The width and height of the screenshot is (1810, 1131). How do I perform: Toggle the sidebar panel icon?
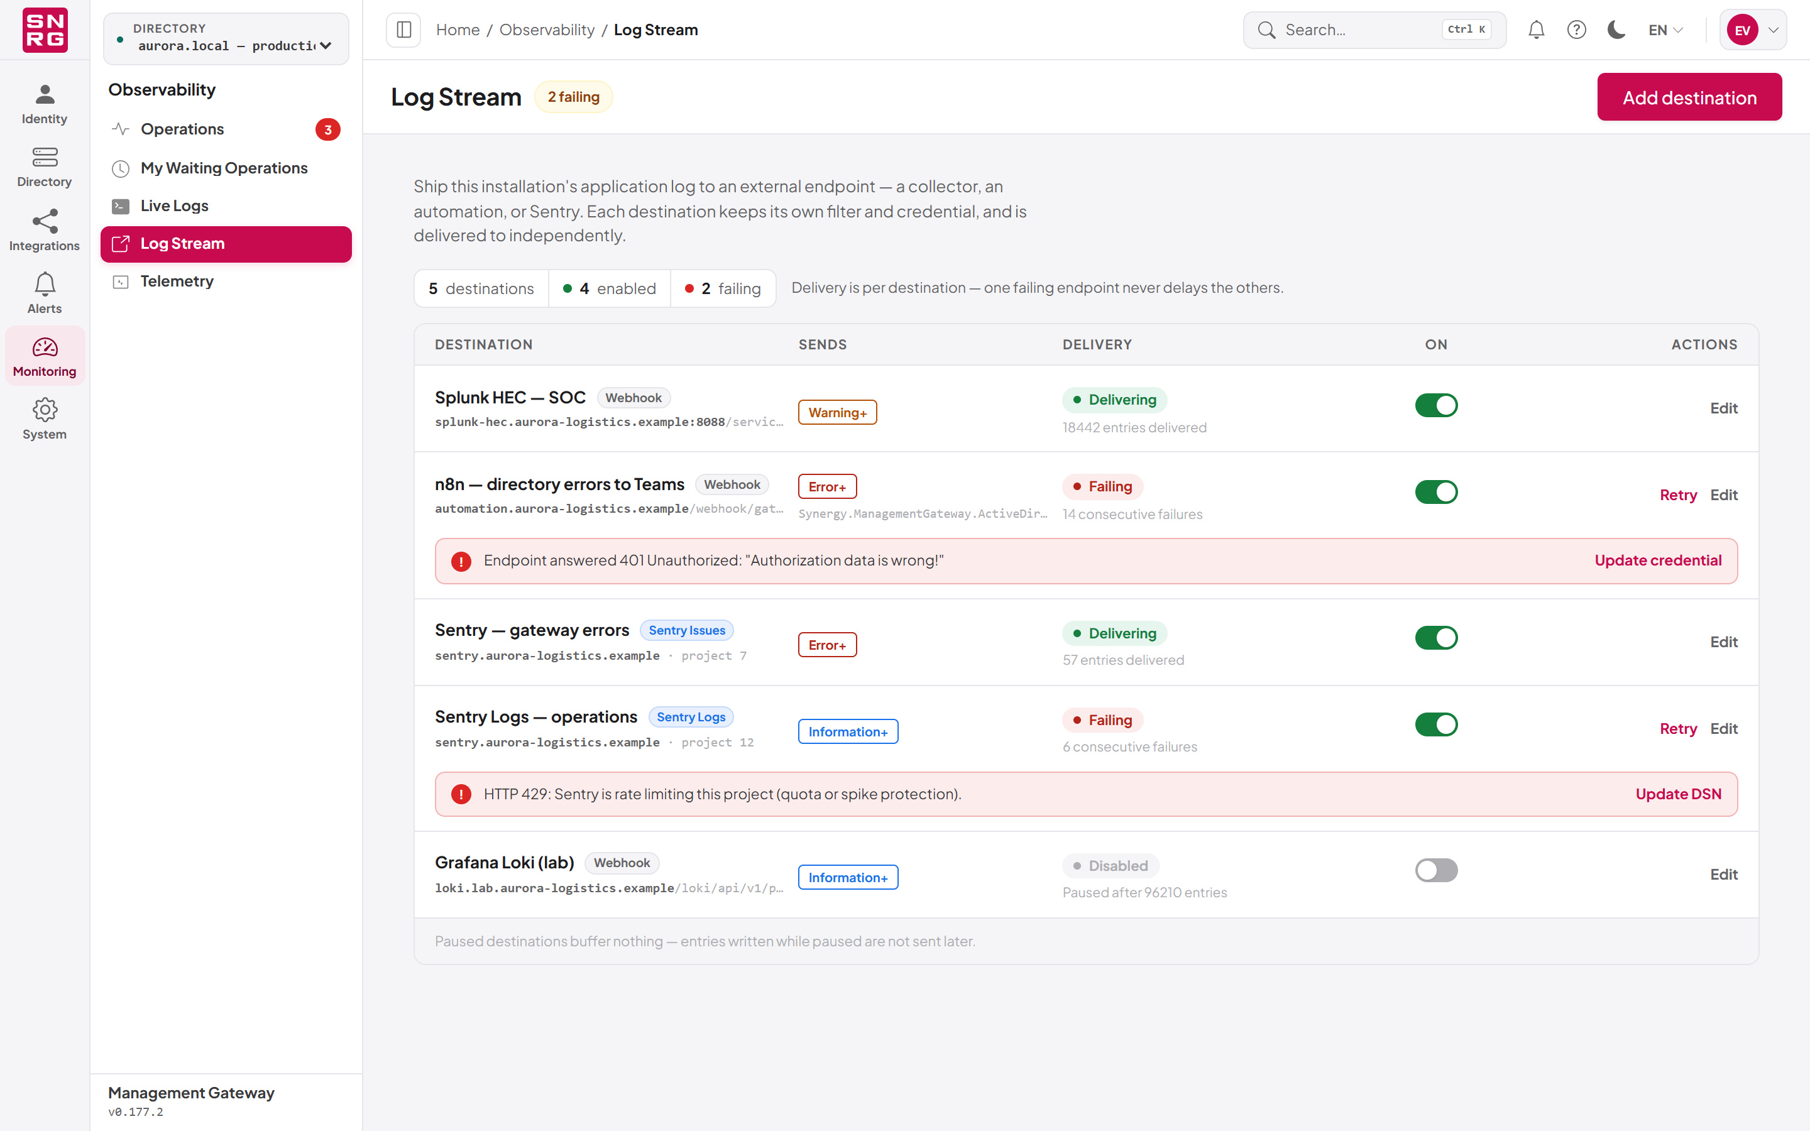click(403, 30)
